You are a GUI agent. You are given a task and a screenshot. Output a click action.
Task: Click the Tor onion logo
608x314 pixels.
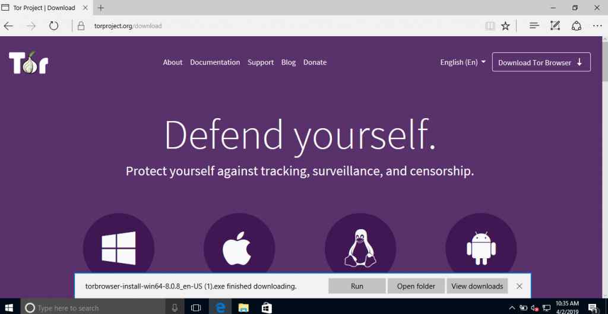click(28, 62)
